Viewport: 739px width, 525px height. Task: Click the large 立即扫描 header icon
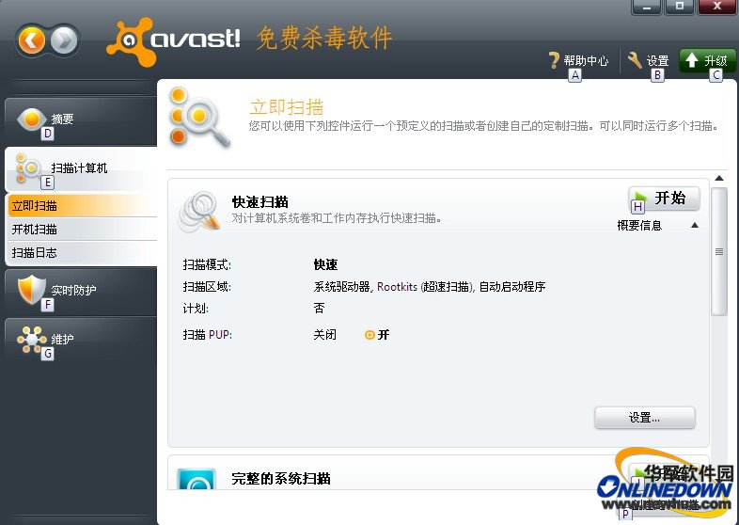pyautogui.click(x=199, y=118)
